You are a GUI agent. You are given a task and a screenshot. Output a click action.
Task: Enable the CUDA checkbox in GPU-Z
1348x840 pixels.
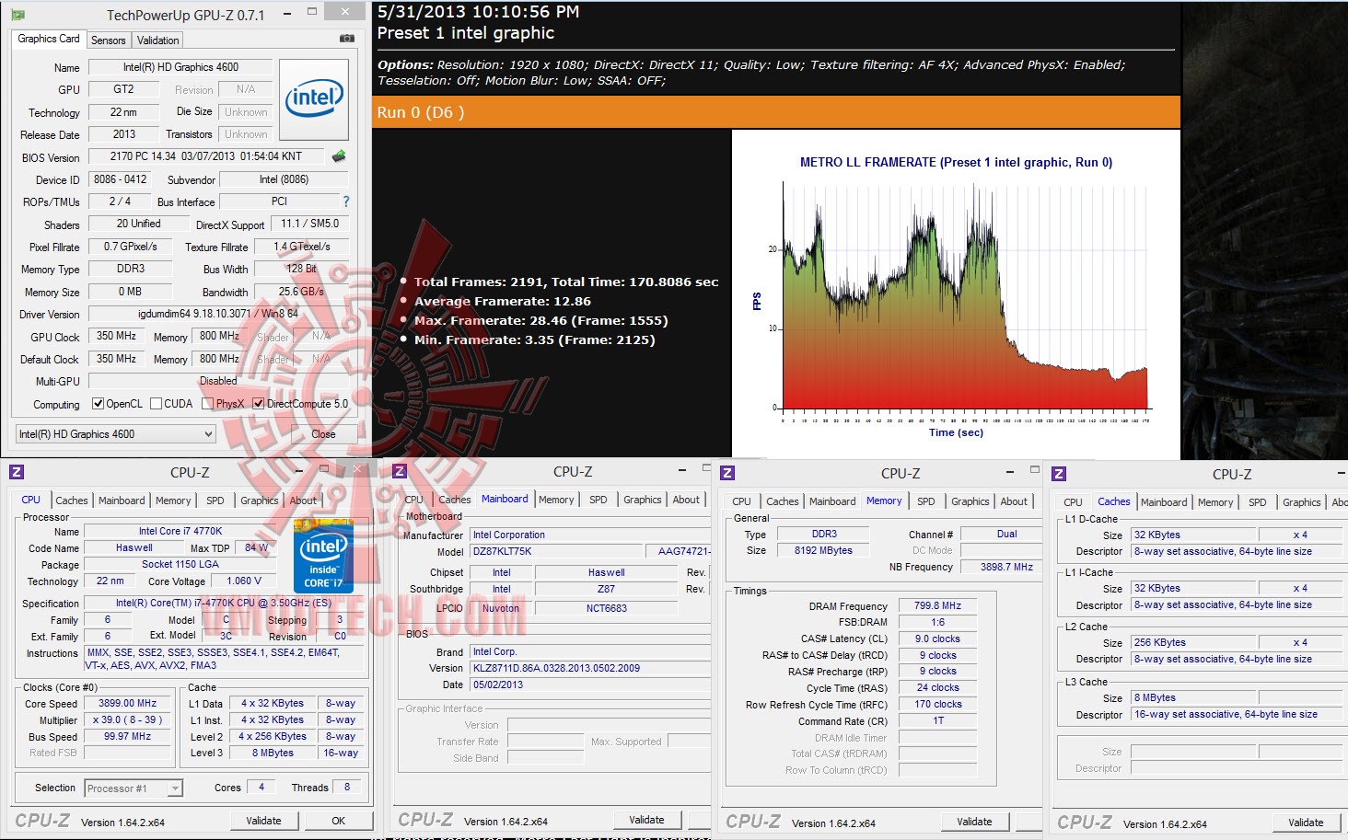click(x=156, y=404)
